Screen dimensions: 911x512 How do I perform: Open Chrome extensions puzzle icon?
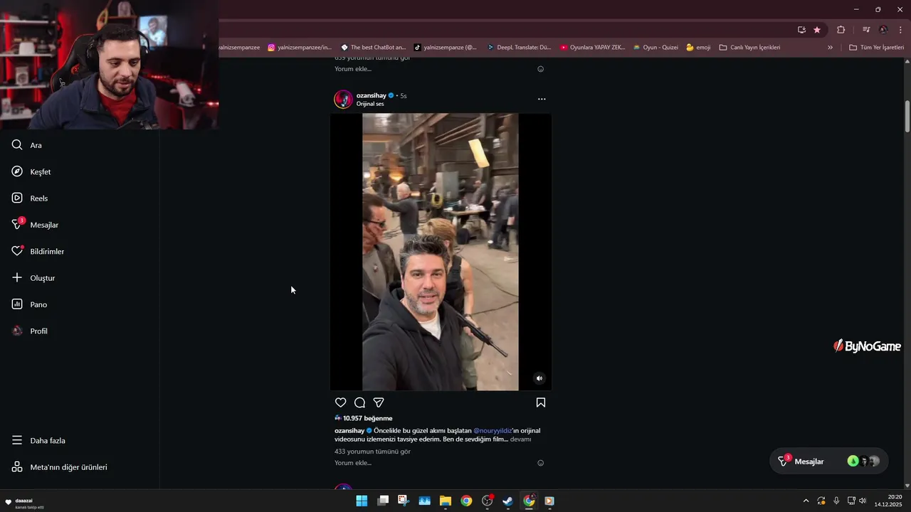(841, 30)
